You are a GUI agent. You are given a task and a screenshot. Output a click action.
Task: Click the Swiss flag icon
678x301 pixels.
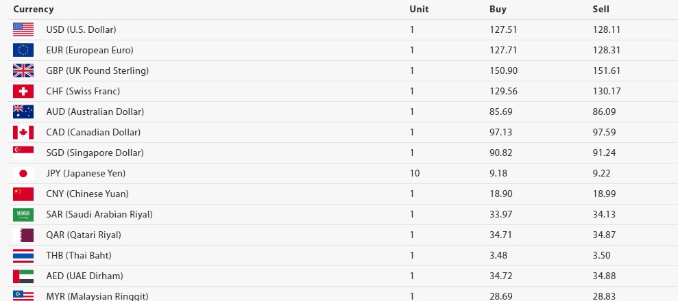[x=23, y=92]
